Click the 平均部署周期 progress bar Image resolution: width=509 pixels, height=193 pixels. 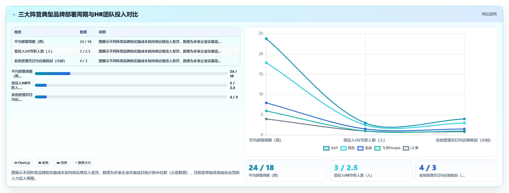pos(131,74)
